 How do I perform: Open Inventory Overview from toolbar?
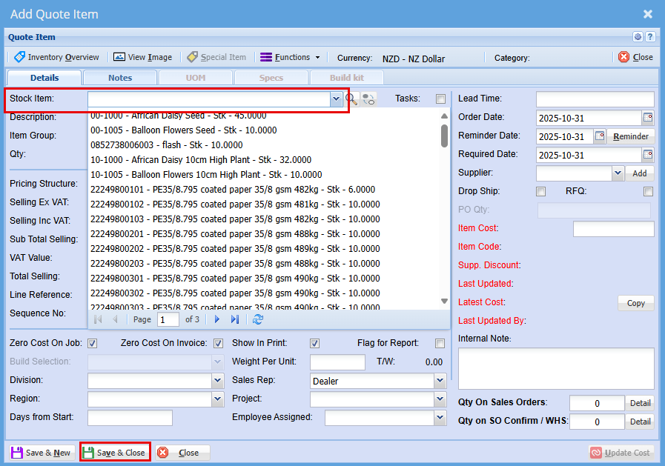point(56,57)
